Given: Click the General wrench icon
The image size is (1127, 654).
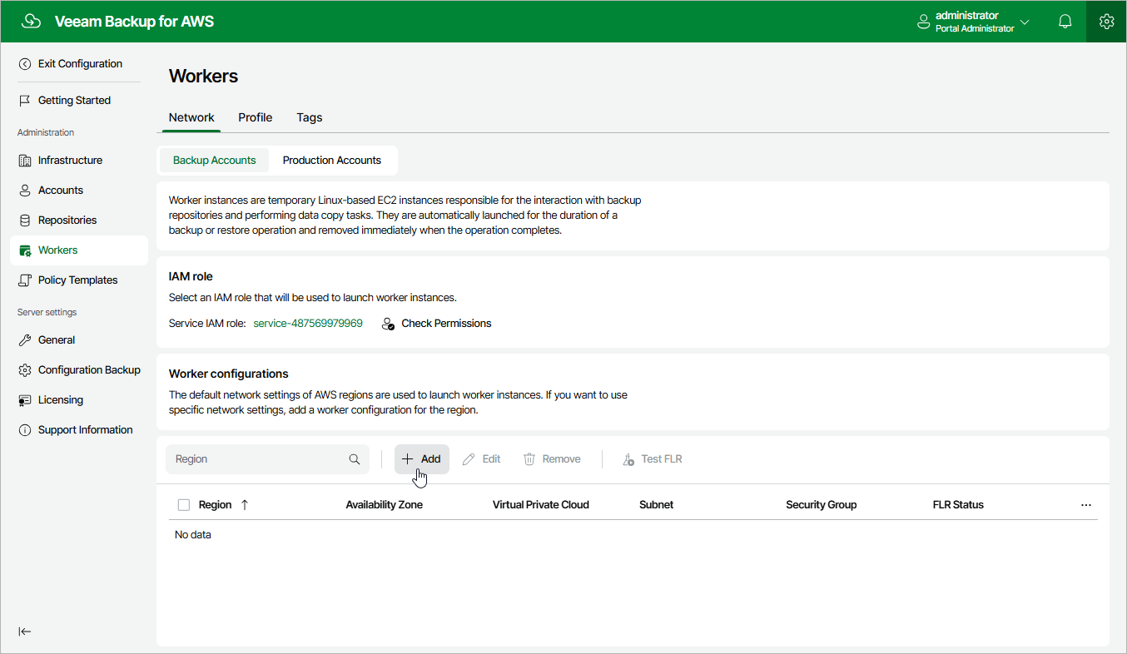Looking at the screenshot, I should click(x=25, y=340).
